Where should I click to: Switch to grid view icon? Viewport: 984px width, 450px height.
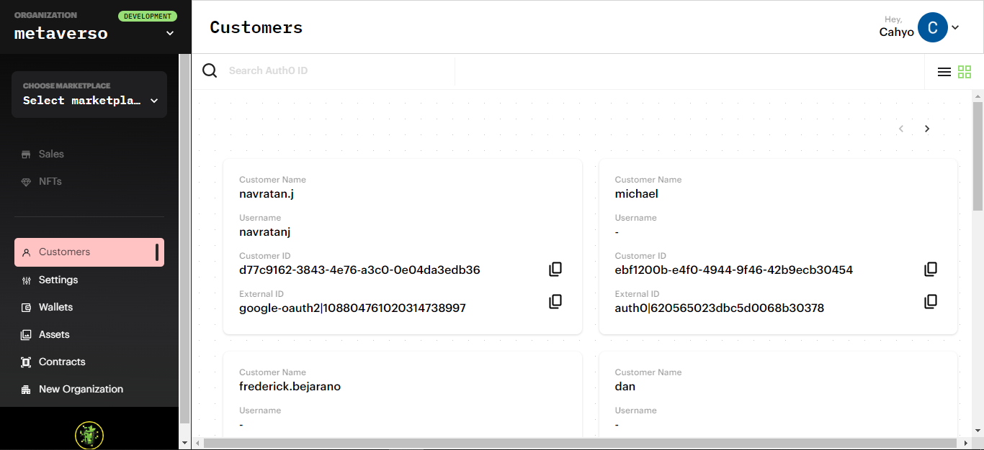965,72
